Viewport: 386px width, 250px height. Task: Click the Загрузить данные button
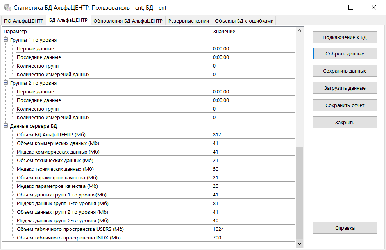pos(345,88)
